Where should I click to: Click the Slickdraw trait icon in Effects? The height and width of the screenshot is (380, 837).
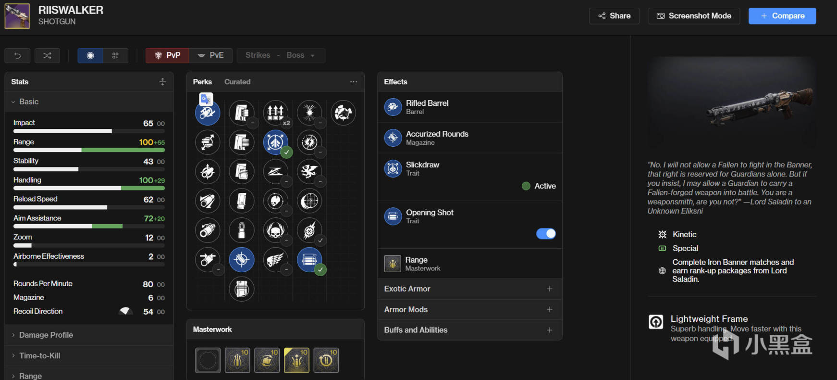(x=393, y=168)
